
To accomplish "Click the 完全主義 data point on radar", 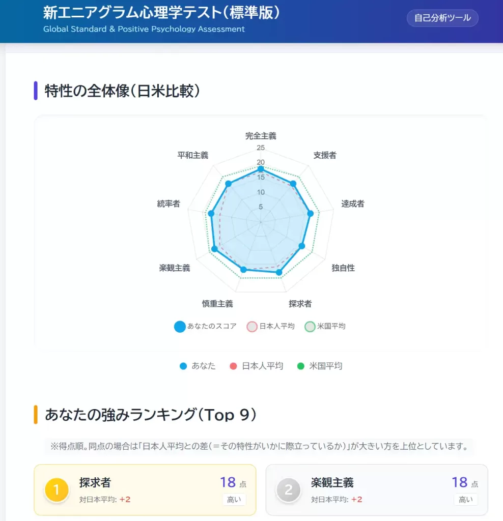I will [x=261, y=169].
